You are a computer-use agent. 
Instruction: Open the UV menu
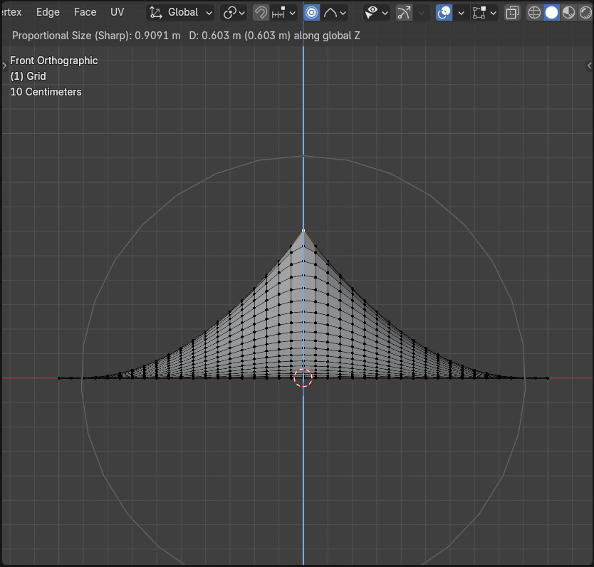[117, 12]
